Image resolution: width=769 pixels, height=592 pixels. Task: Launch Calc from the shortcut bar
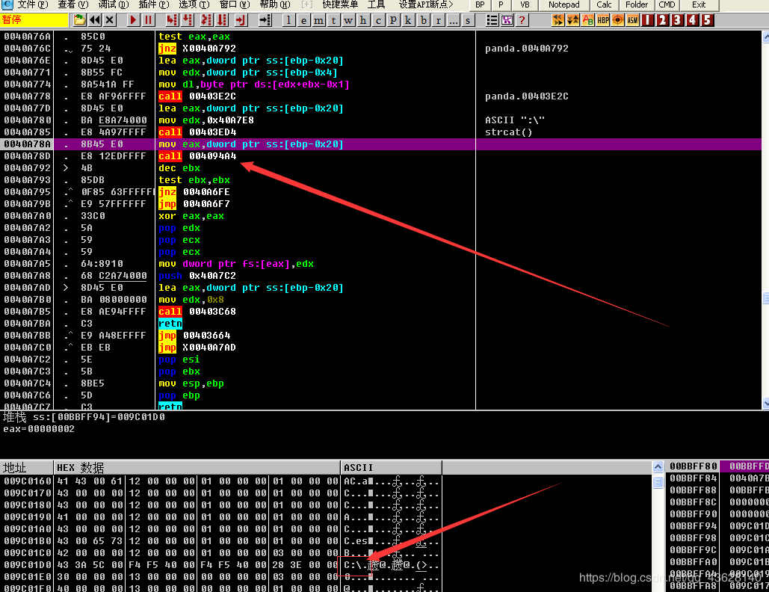(604, 5)
